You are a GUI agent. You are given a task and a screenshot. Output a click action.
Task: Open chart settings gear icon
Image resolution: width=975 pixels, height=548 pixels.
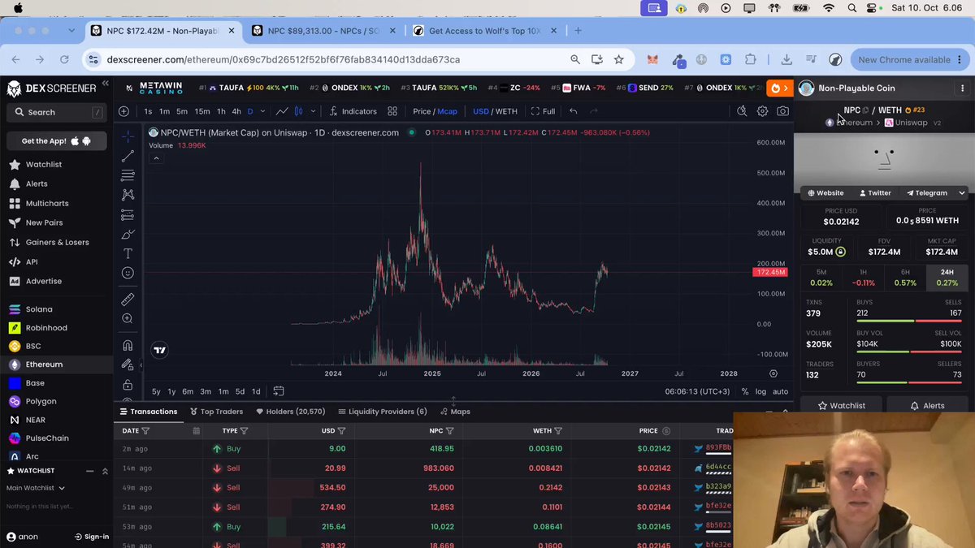762,111
